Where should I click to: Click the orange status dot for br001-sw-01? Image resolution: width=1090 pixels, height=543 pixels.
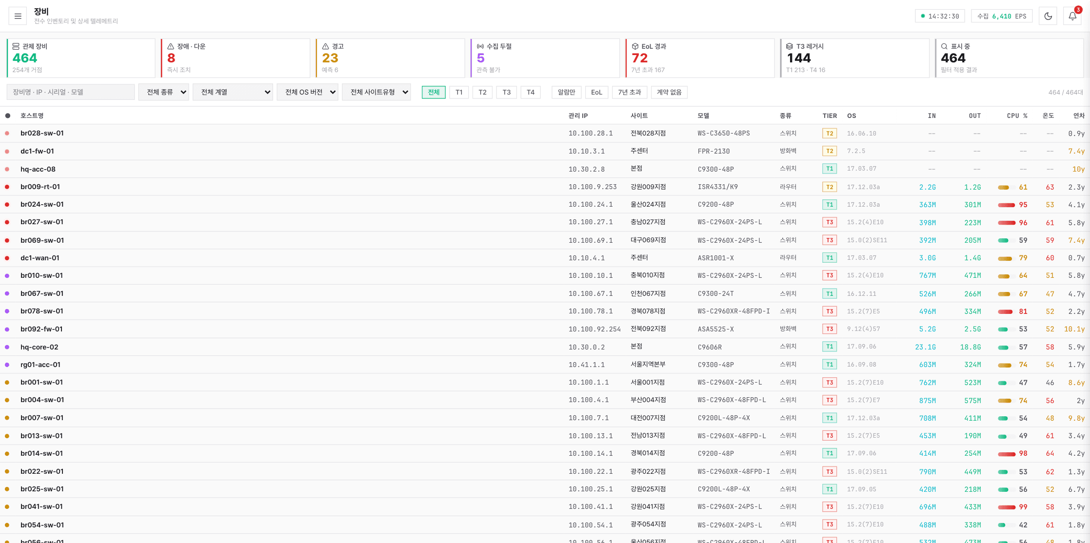(x=7, y=383)
